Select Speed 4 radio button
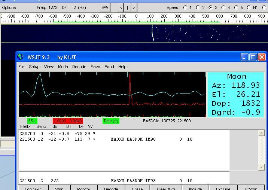Screen dimensions: 268x190 (x=223, y=8)
